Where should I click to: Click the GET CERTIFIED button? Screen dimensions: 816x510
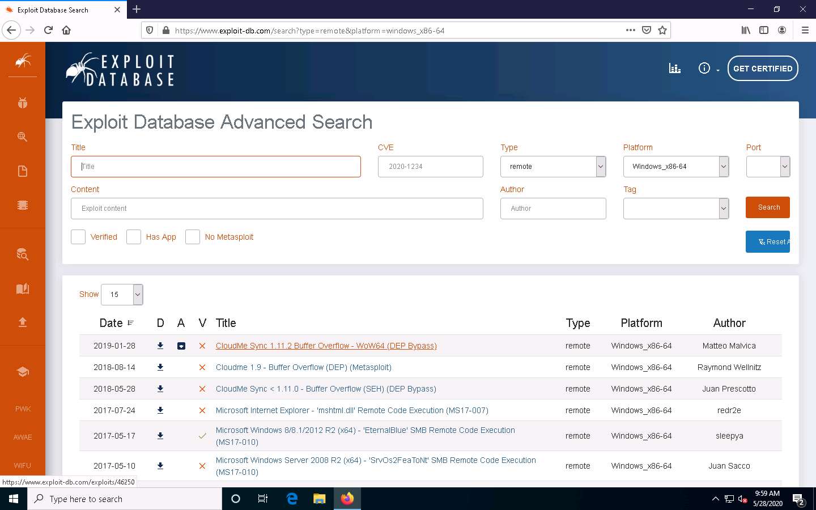point(763,69)
